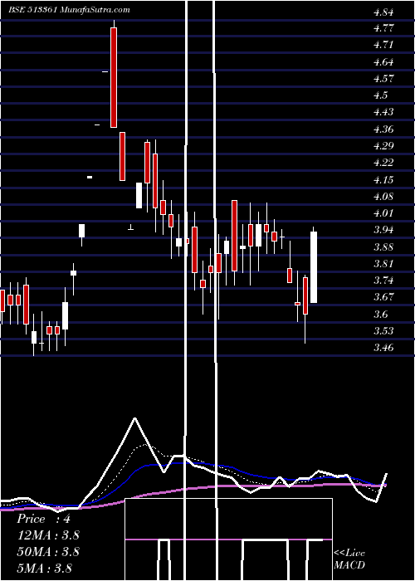Select the 4.64 price axis label
Image resolution: width=415 pixels, height=581 pixels.
383,62
